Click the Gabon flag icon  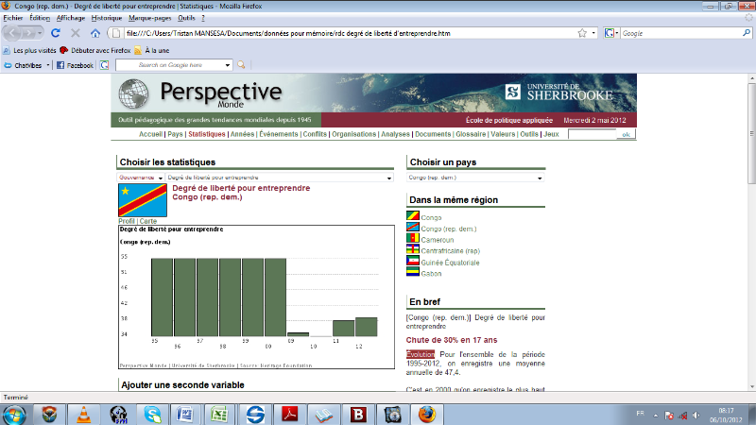pos(413,273)
